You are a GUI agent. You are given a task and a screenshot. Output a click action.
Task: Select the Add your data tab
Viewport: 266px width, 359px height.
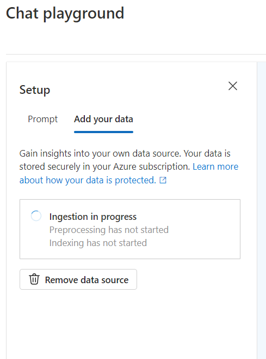click(103, 119)
